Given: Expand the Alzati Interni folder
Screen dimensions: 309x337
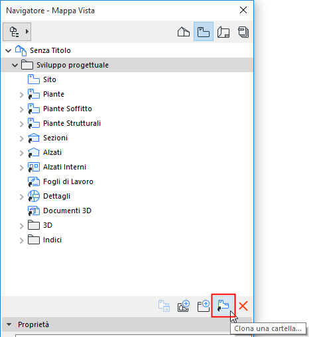Looking at the screenshot, I should 21,168.
